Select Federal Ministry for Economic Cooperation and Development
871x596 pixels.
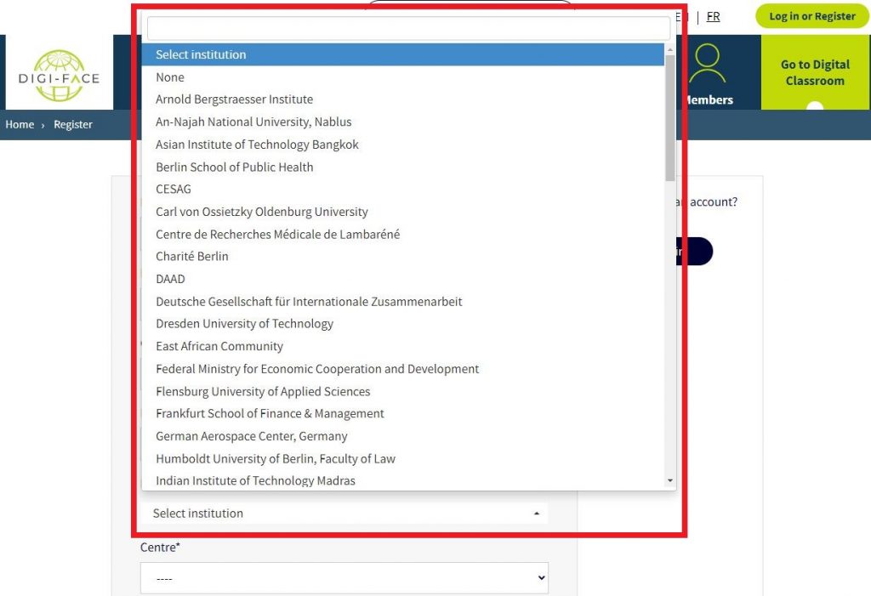tap(402, 369)
